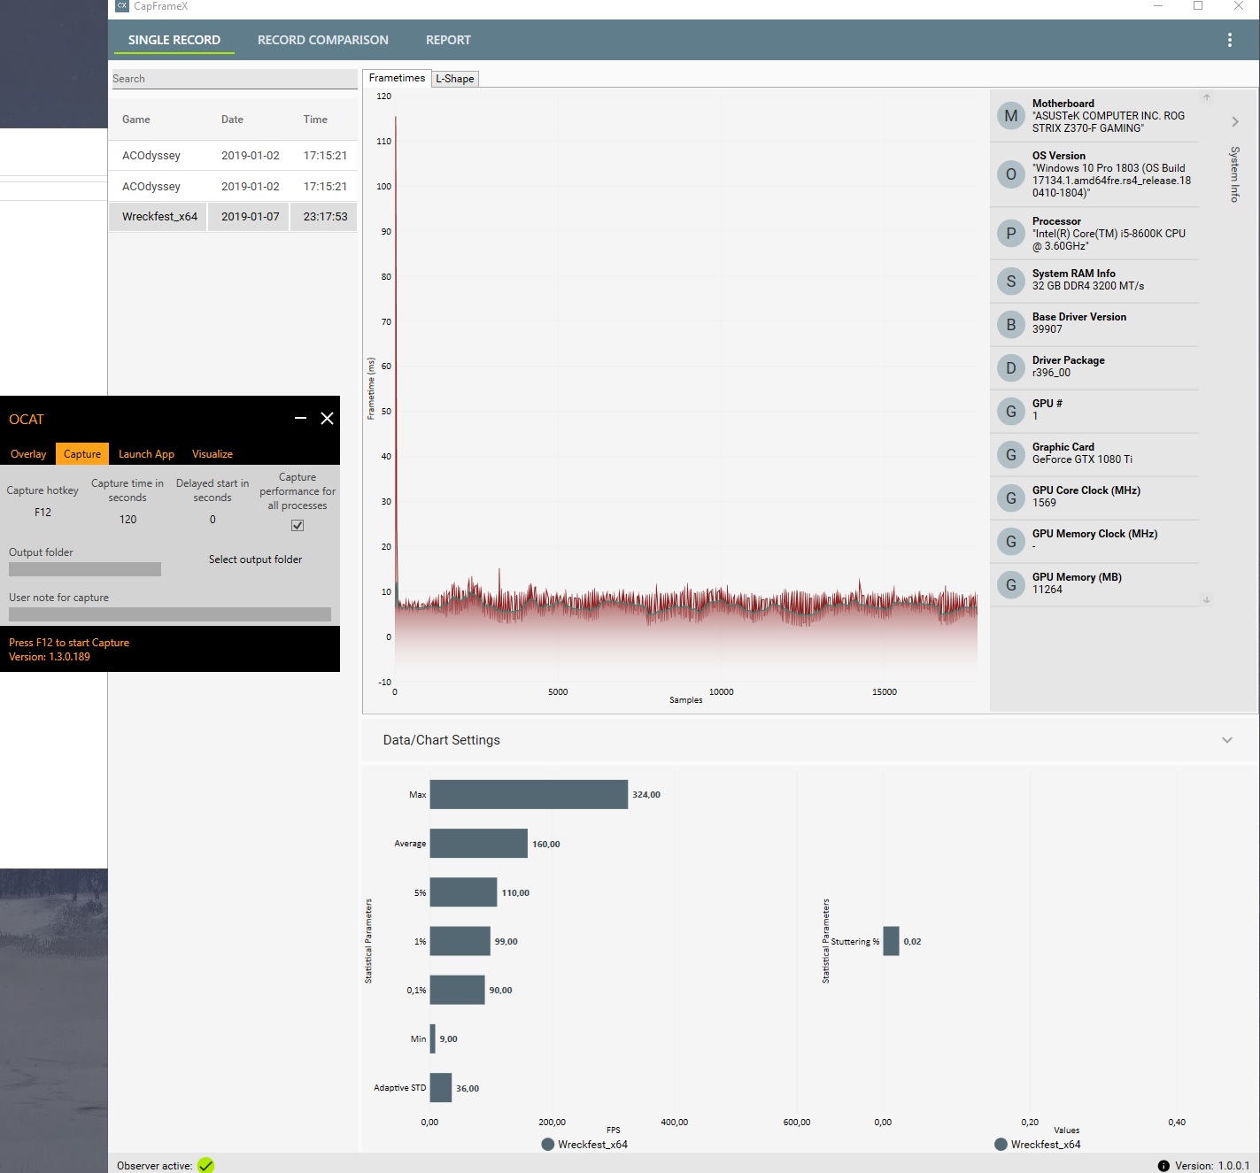Viewport: 1260px width, 1173px height.
Task: Toggle capture performance for all processes
Action: point(298,525)
